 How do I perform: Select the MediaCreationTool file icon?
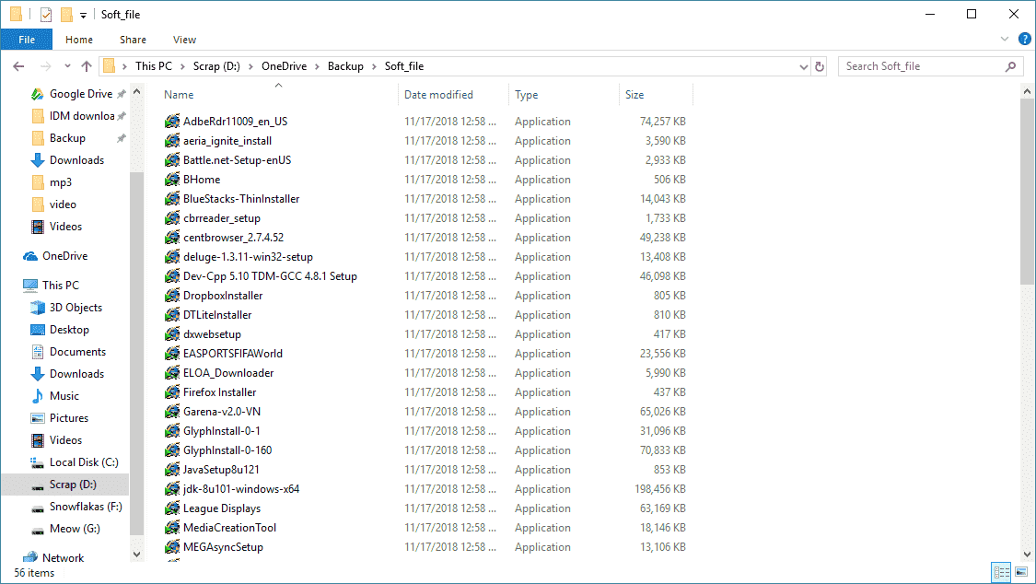tap(172, 527)
